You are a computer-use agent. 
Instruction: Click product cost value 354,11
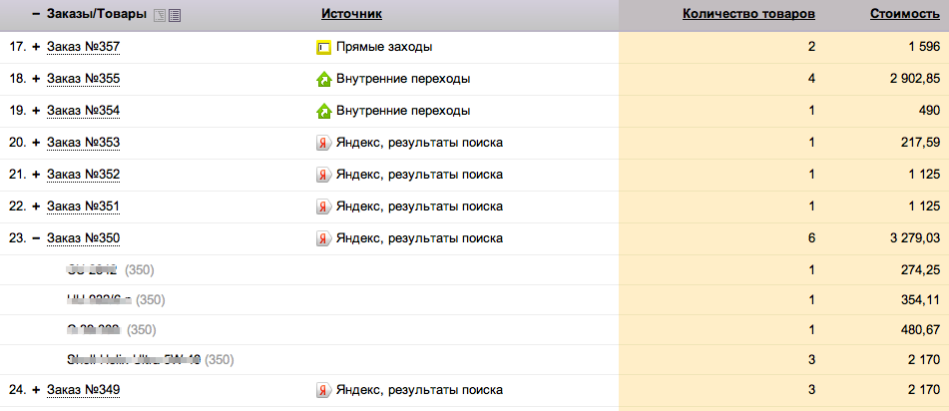pyautogui.click(x=920, y=300)
